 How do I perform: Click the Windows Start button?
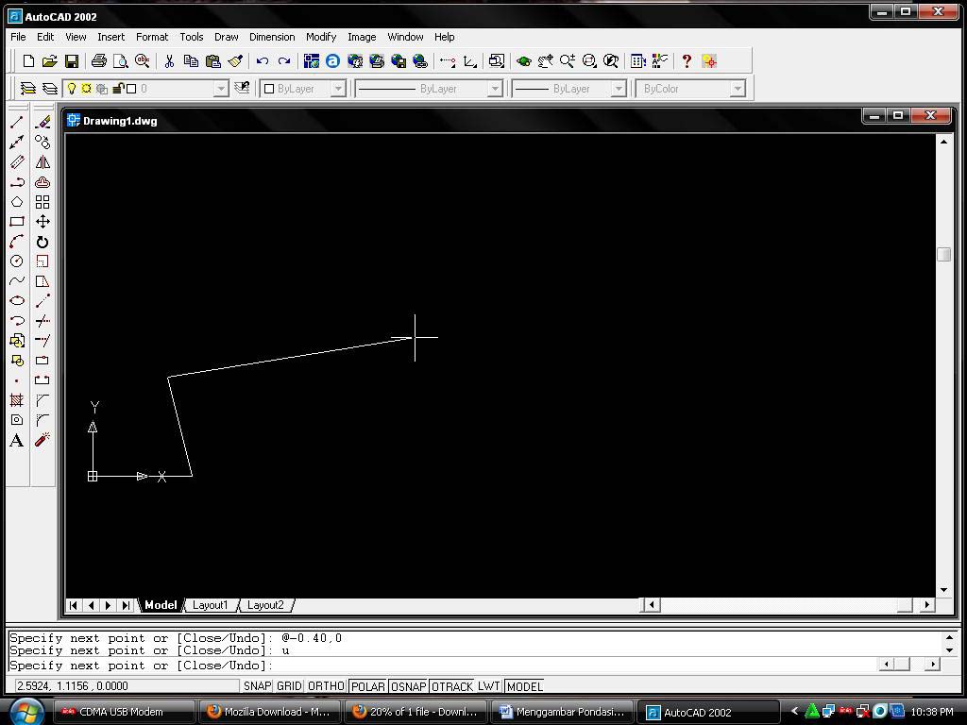(x=25, y=712)
